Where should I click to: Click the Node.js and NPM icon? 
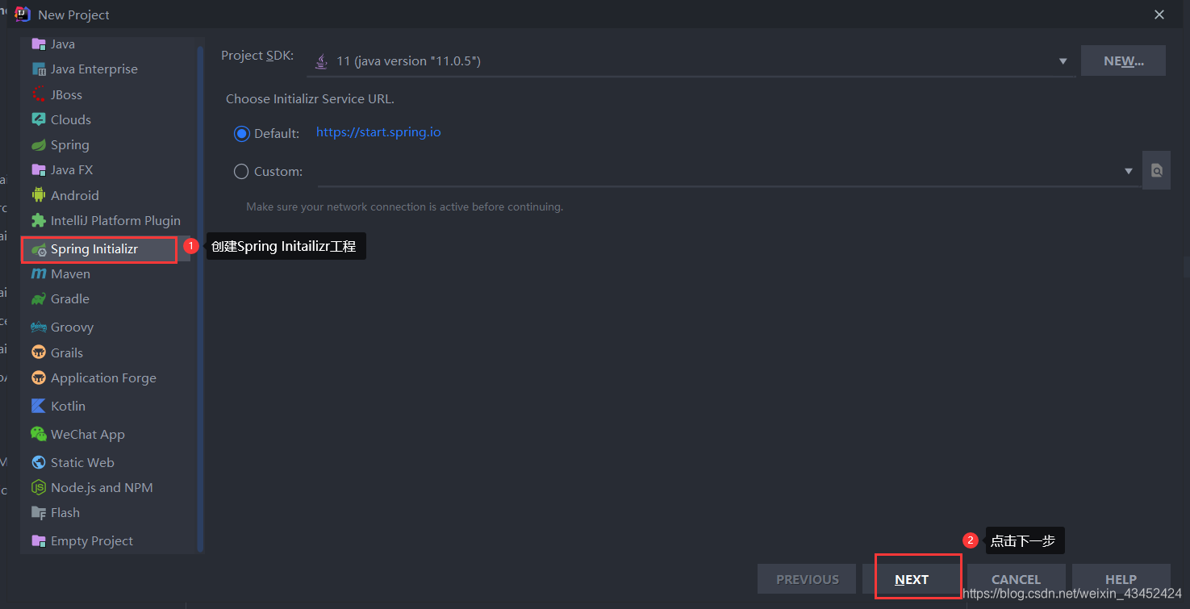pos(38,487)
